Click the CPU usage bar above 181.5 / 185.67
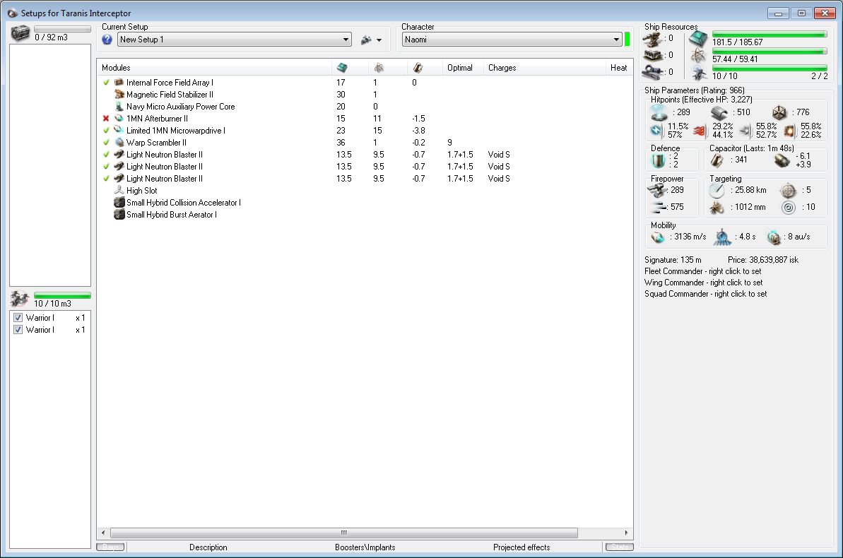 coord(770,35)
